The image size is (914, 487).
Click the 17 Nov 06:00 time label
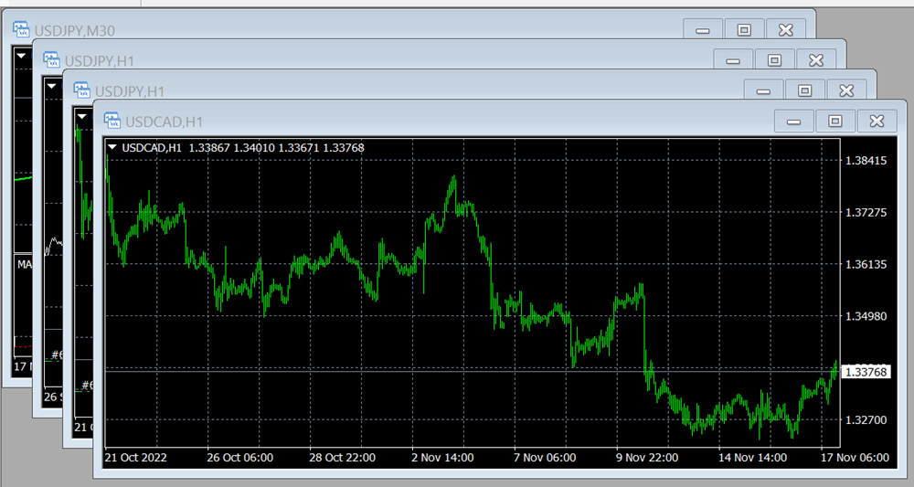855,457
